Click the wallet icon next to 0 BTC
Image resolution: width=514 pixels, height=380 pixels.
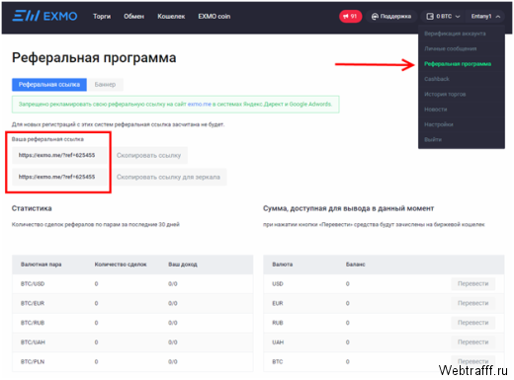[x=430, y=16]
